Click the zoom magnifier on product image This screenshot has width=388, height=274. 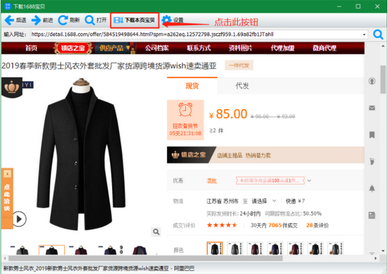pyautogui.click(x=156, y=231)
